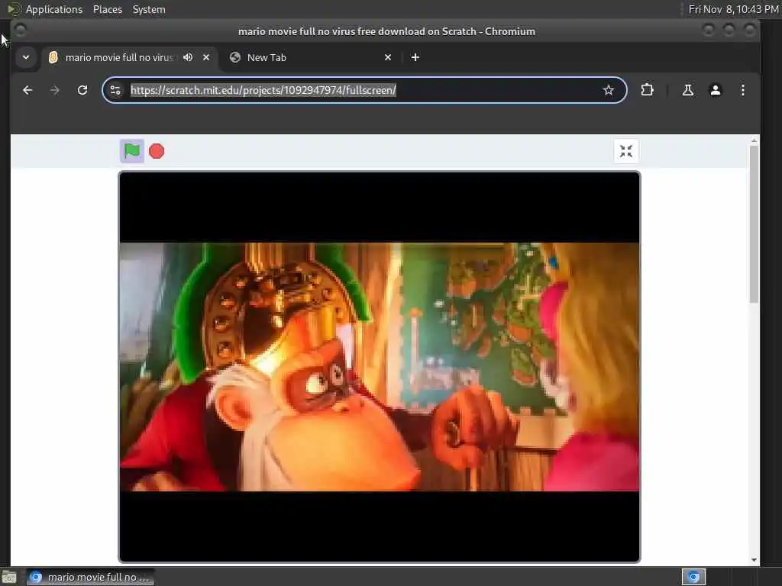This screenshot has height=586, width=782.
Task: Open a new browser tab with plus
Action: coord(415,57)
